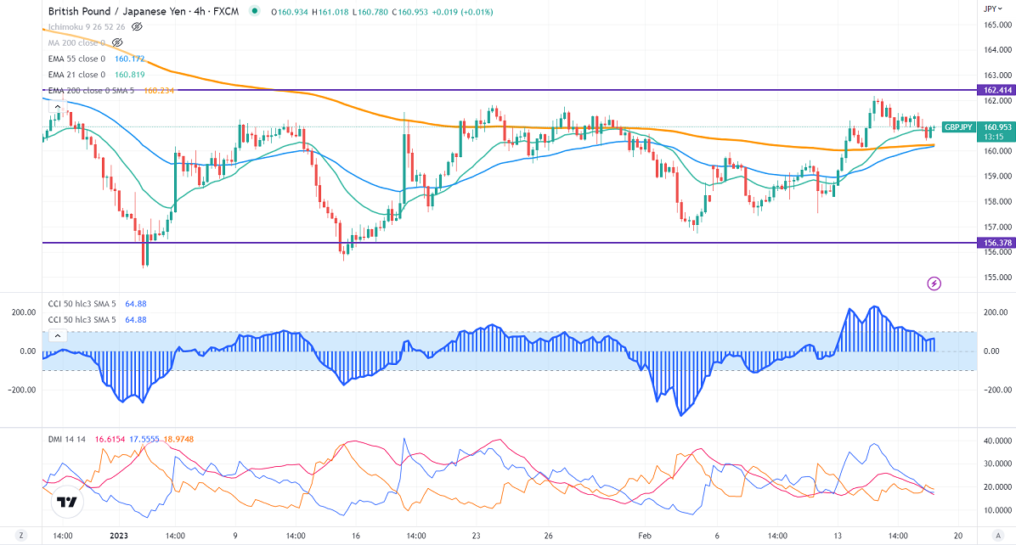Click the TradingView logo
This screenshot has width=1016, height=545.
coord(65,503)
